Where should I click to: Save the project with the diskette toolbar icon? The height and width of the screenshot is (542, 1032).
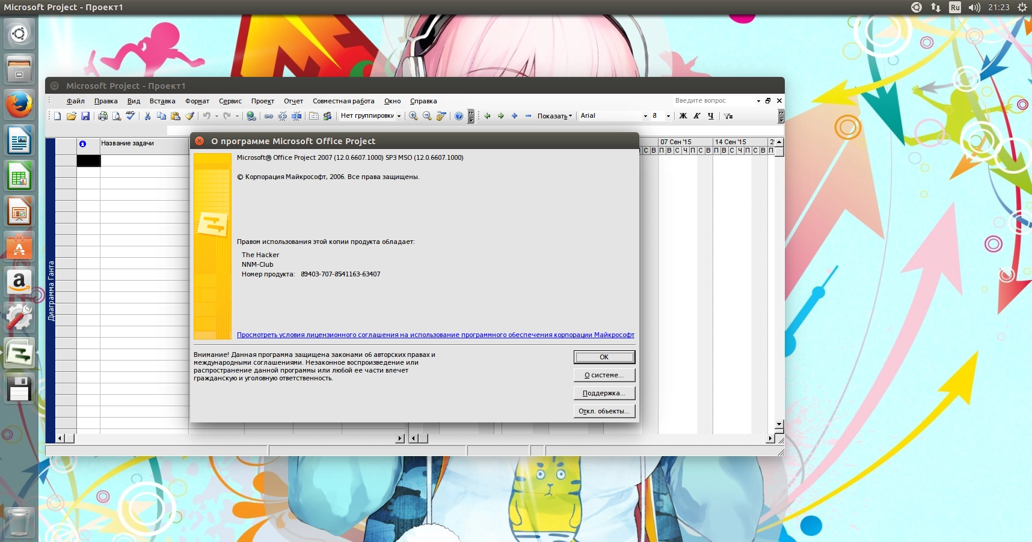click(85, 116)
